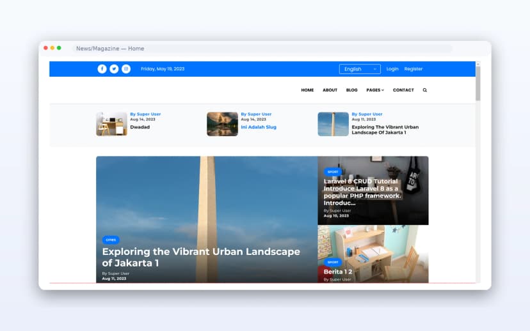Open Exploring The Vibrant Urban Landscape small headline

point(385,130)
